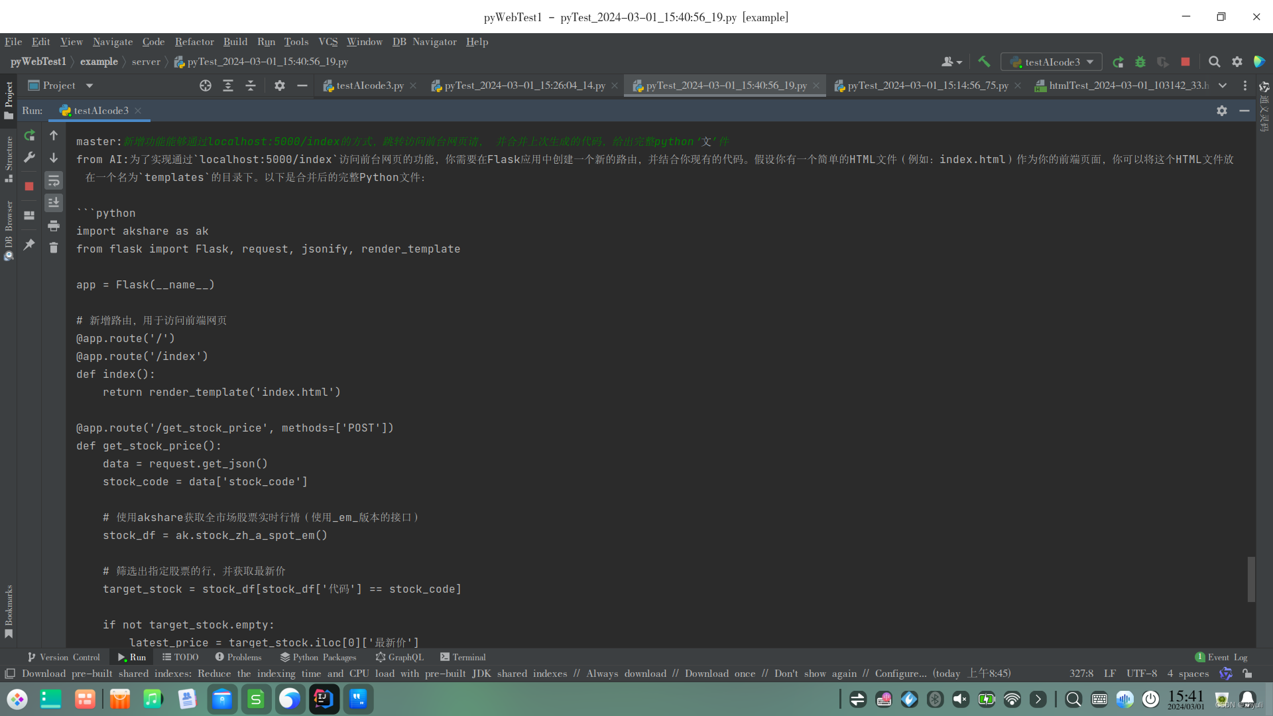Change UTF-8 file encoding
1273x716 pixels.
click(x=1142, y=674)
